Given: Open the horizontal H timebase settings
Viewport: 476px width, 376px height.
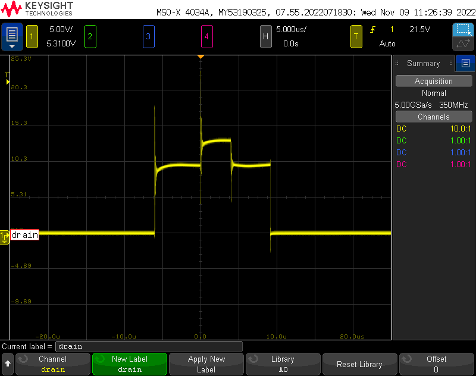Looking at the screenshot, I should coord(266,36).
